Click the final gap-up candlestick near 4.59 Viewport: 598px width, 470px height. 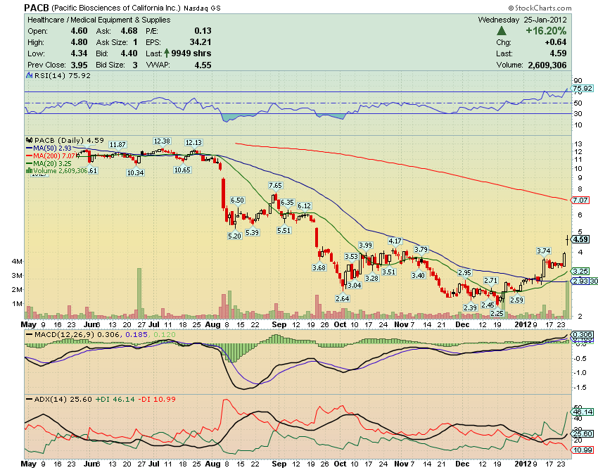coord(568,240)
